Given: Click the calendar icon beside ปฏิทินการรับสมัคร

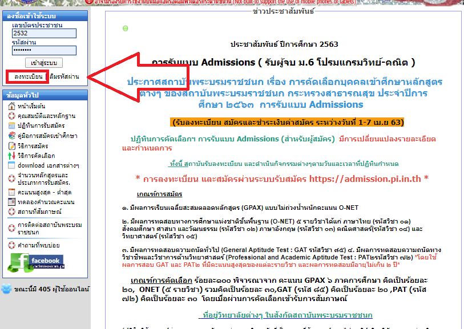Looking at the screenshot, I should pos(11,126).
